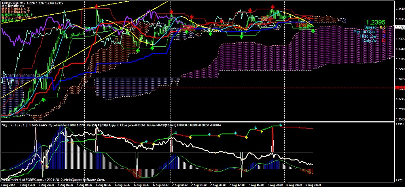The height and width of the screenshot is (187, 405).
Task: Select the Daily Av label
Action: point(369,40)
